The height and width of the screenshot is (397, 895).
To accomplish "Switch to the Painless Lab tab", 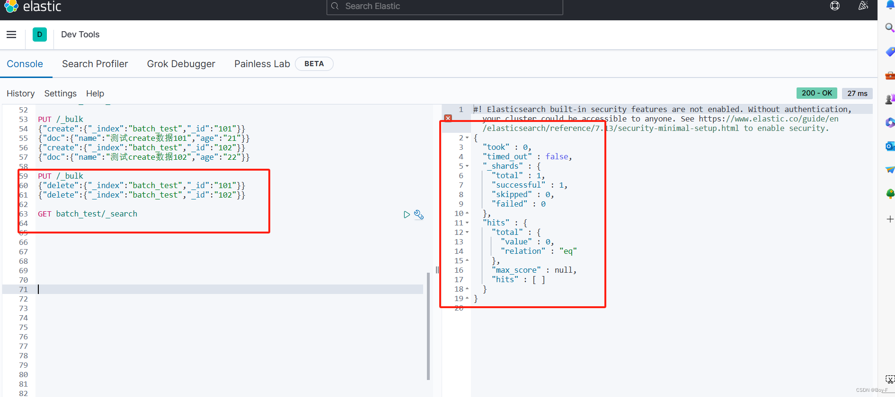I will coord(262,64).
